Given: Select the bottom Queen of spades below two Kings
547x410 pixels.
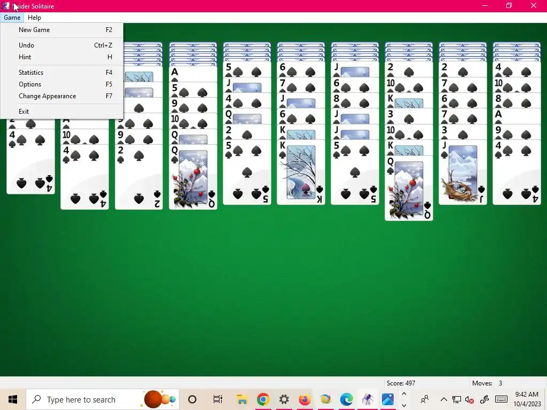Looking at the screenshot, I should click(409, 188).
